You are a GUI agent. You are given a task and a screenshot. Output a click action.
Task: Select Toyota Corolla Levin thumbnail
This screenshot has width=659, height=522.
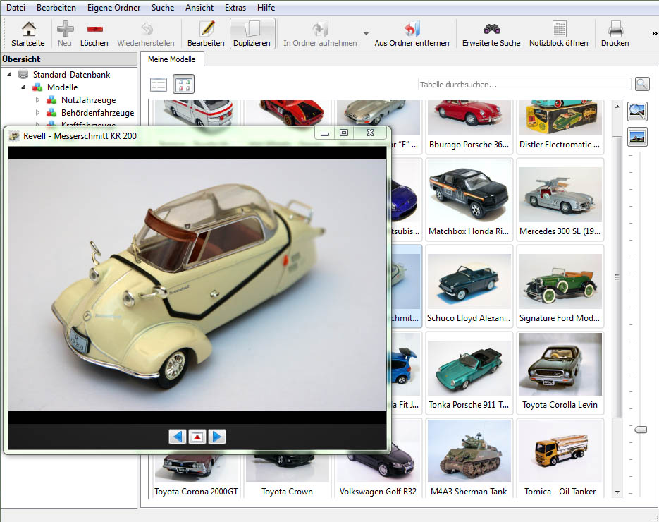[x=560, y=372]
